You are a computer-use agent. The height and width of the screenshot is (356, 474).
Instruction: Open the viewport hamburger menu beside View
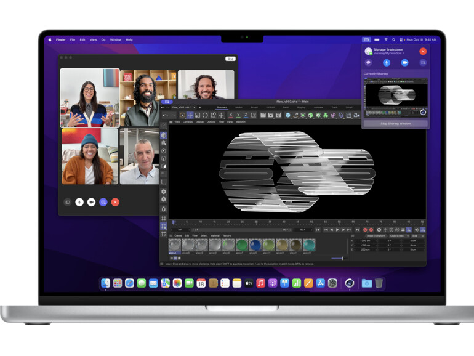(171, 122)
